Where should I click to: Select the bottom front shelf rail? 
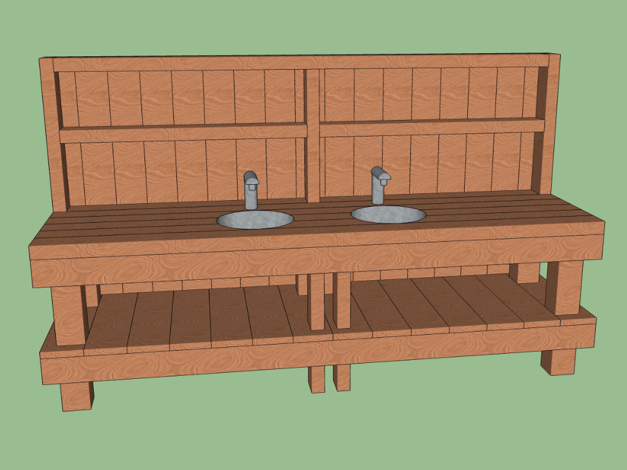[x=318, y=353]
